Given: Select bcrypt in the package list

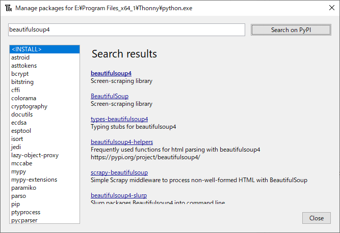Looking at the screenshot, I should coord(45,74).
